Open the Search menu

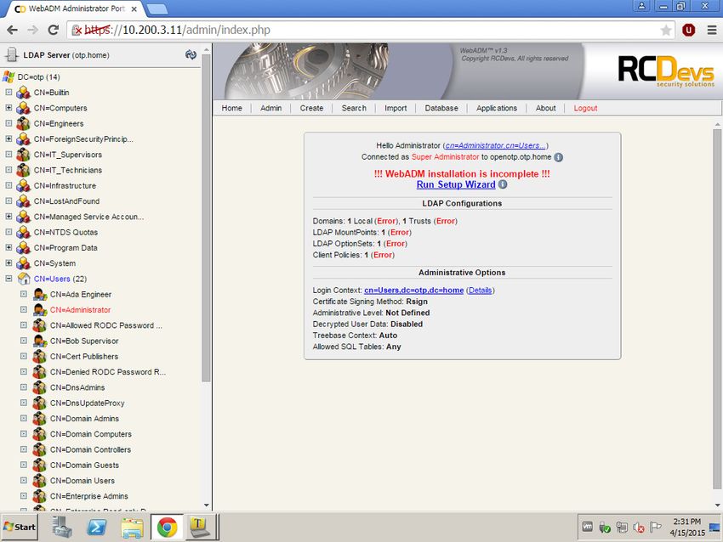tap(354, 108)
